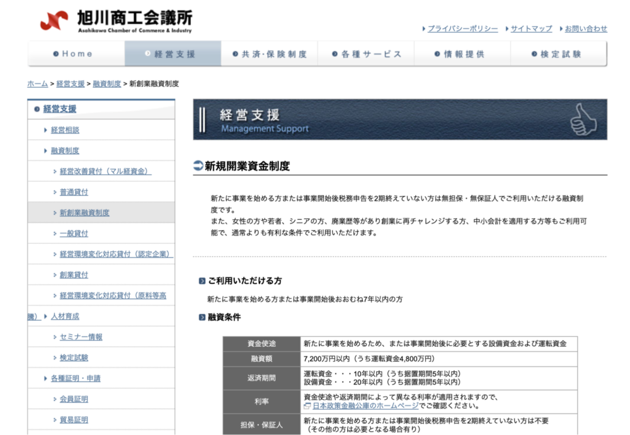Open the お問い合わせ contact link
The height and width of the screenshot is (435, 630).
(x=585, y=29)
